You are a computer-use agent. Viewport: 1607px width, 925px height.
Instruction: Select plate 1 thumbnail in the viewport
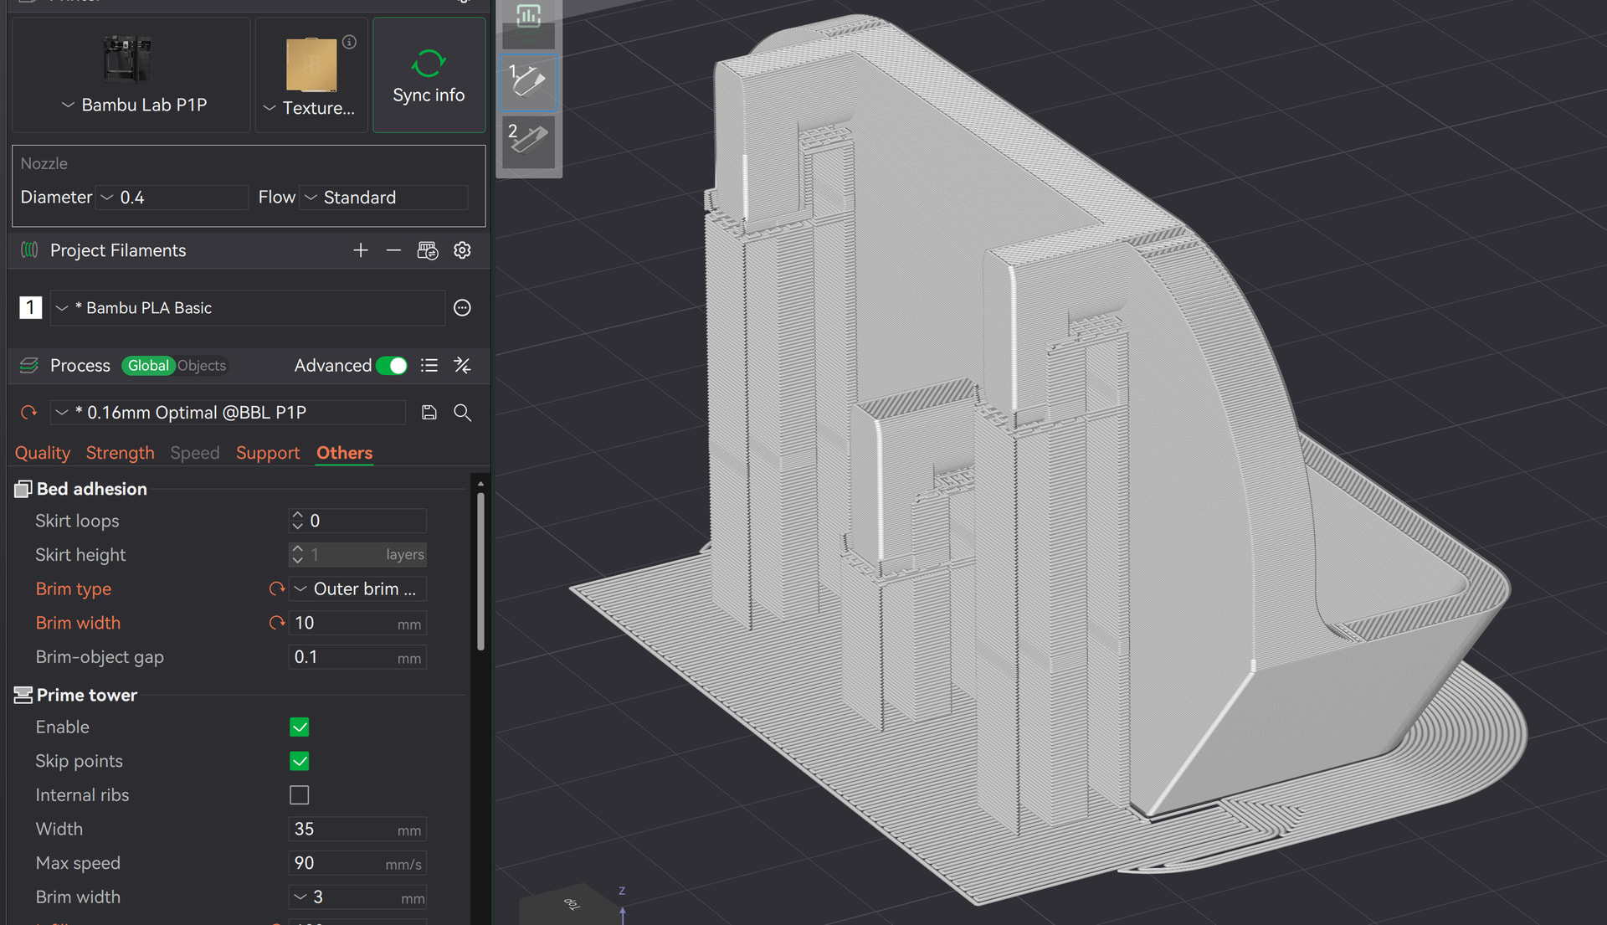(529, 82)
